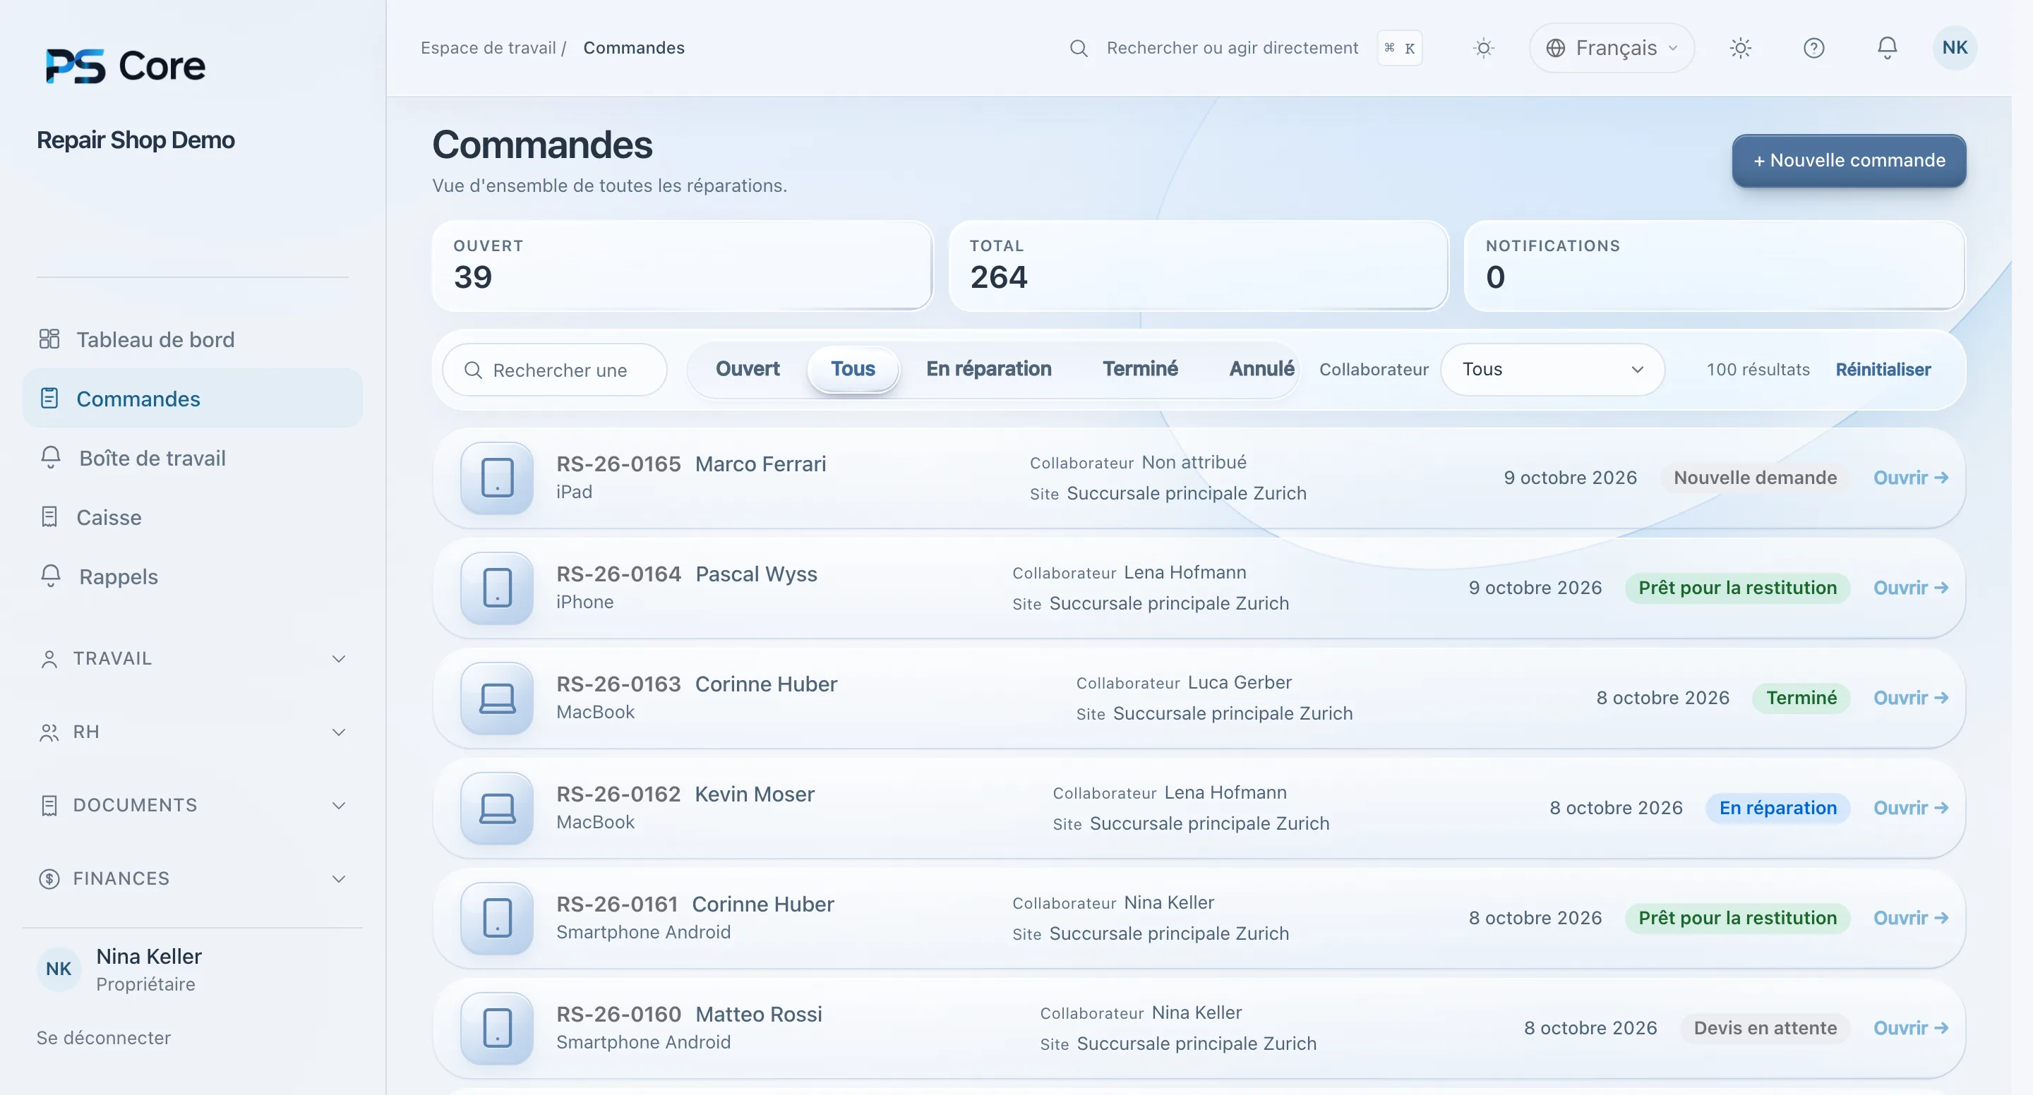2033x1095 pixels.
Task: Expand the RH sidebar section
Action: 193,732
